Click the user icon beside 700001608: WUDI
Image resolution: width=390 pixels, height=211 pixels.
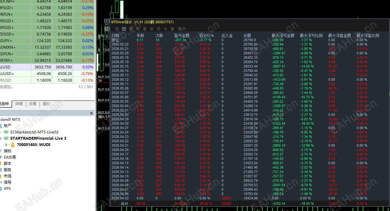[x=13, y=145]
